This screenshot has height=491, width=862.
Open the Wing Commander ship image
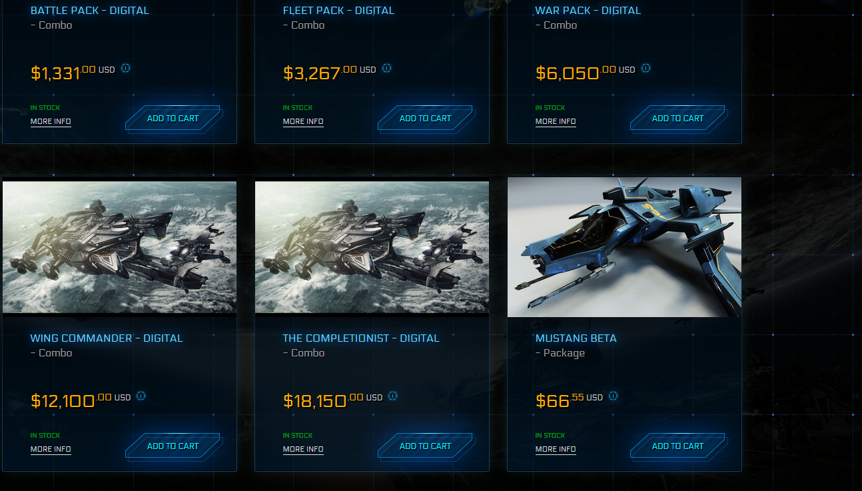coord(120,247)
